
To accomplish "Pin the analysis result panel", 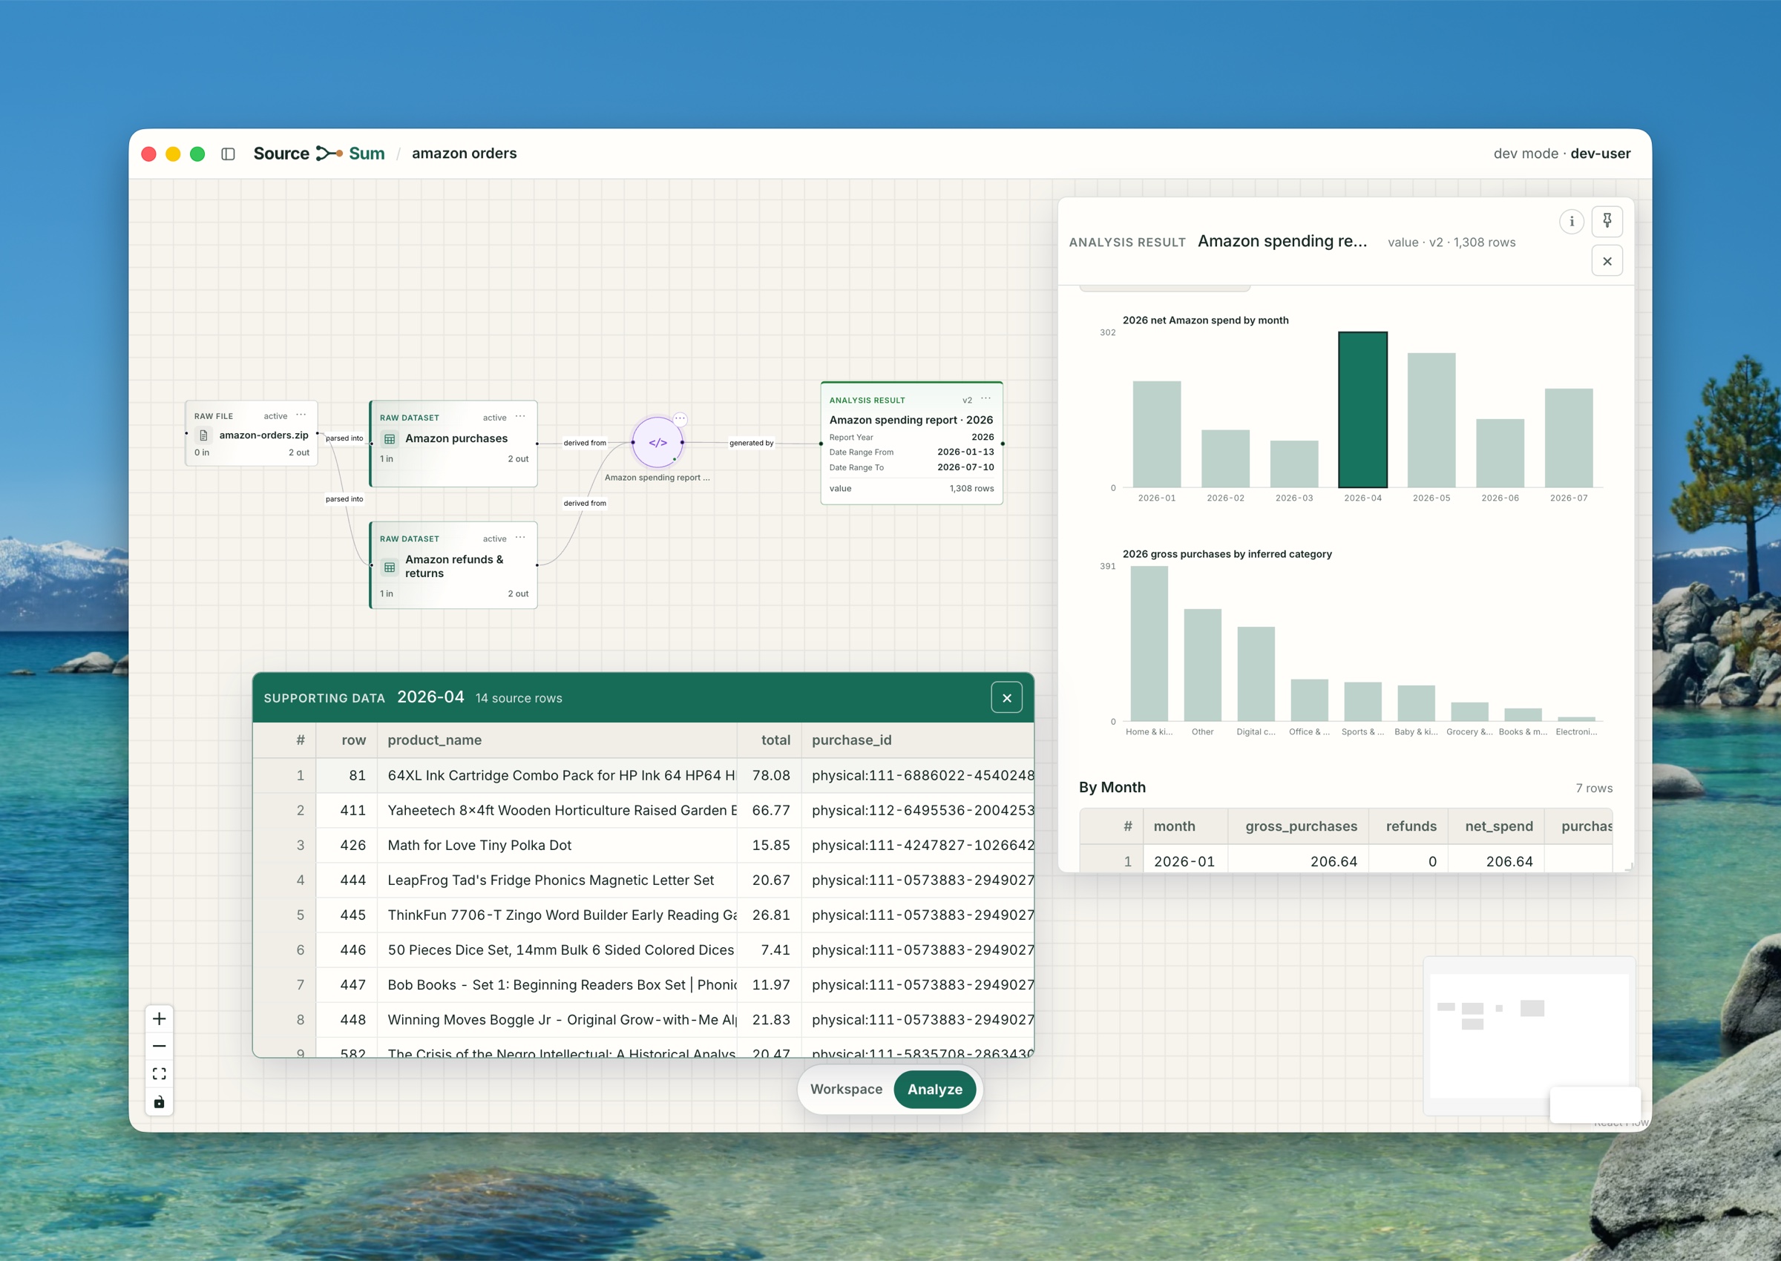I will click(x=1607, y=221).
